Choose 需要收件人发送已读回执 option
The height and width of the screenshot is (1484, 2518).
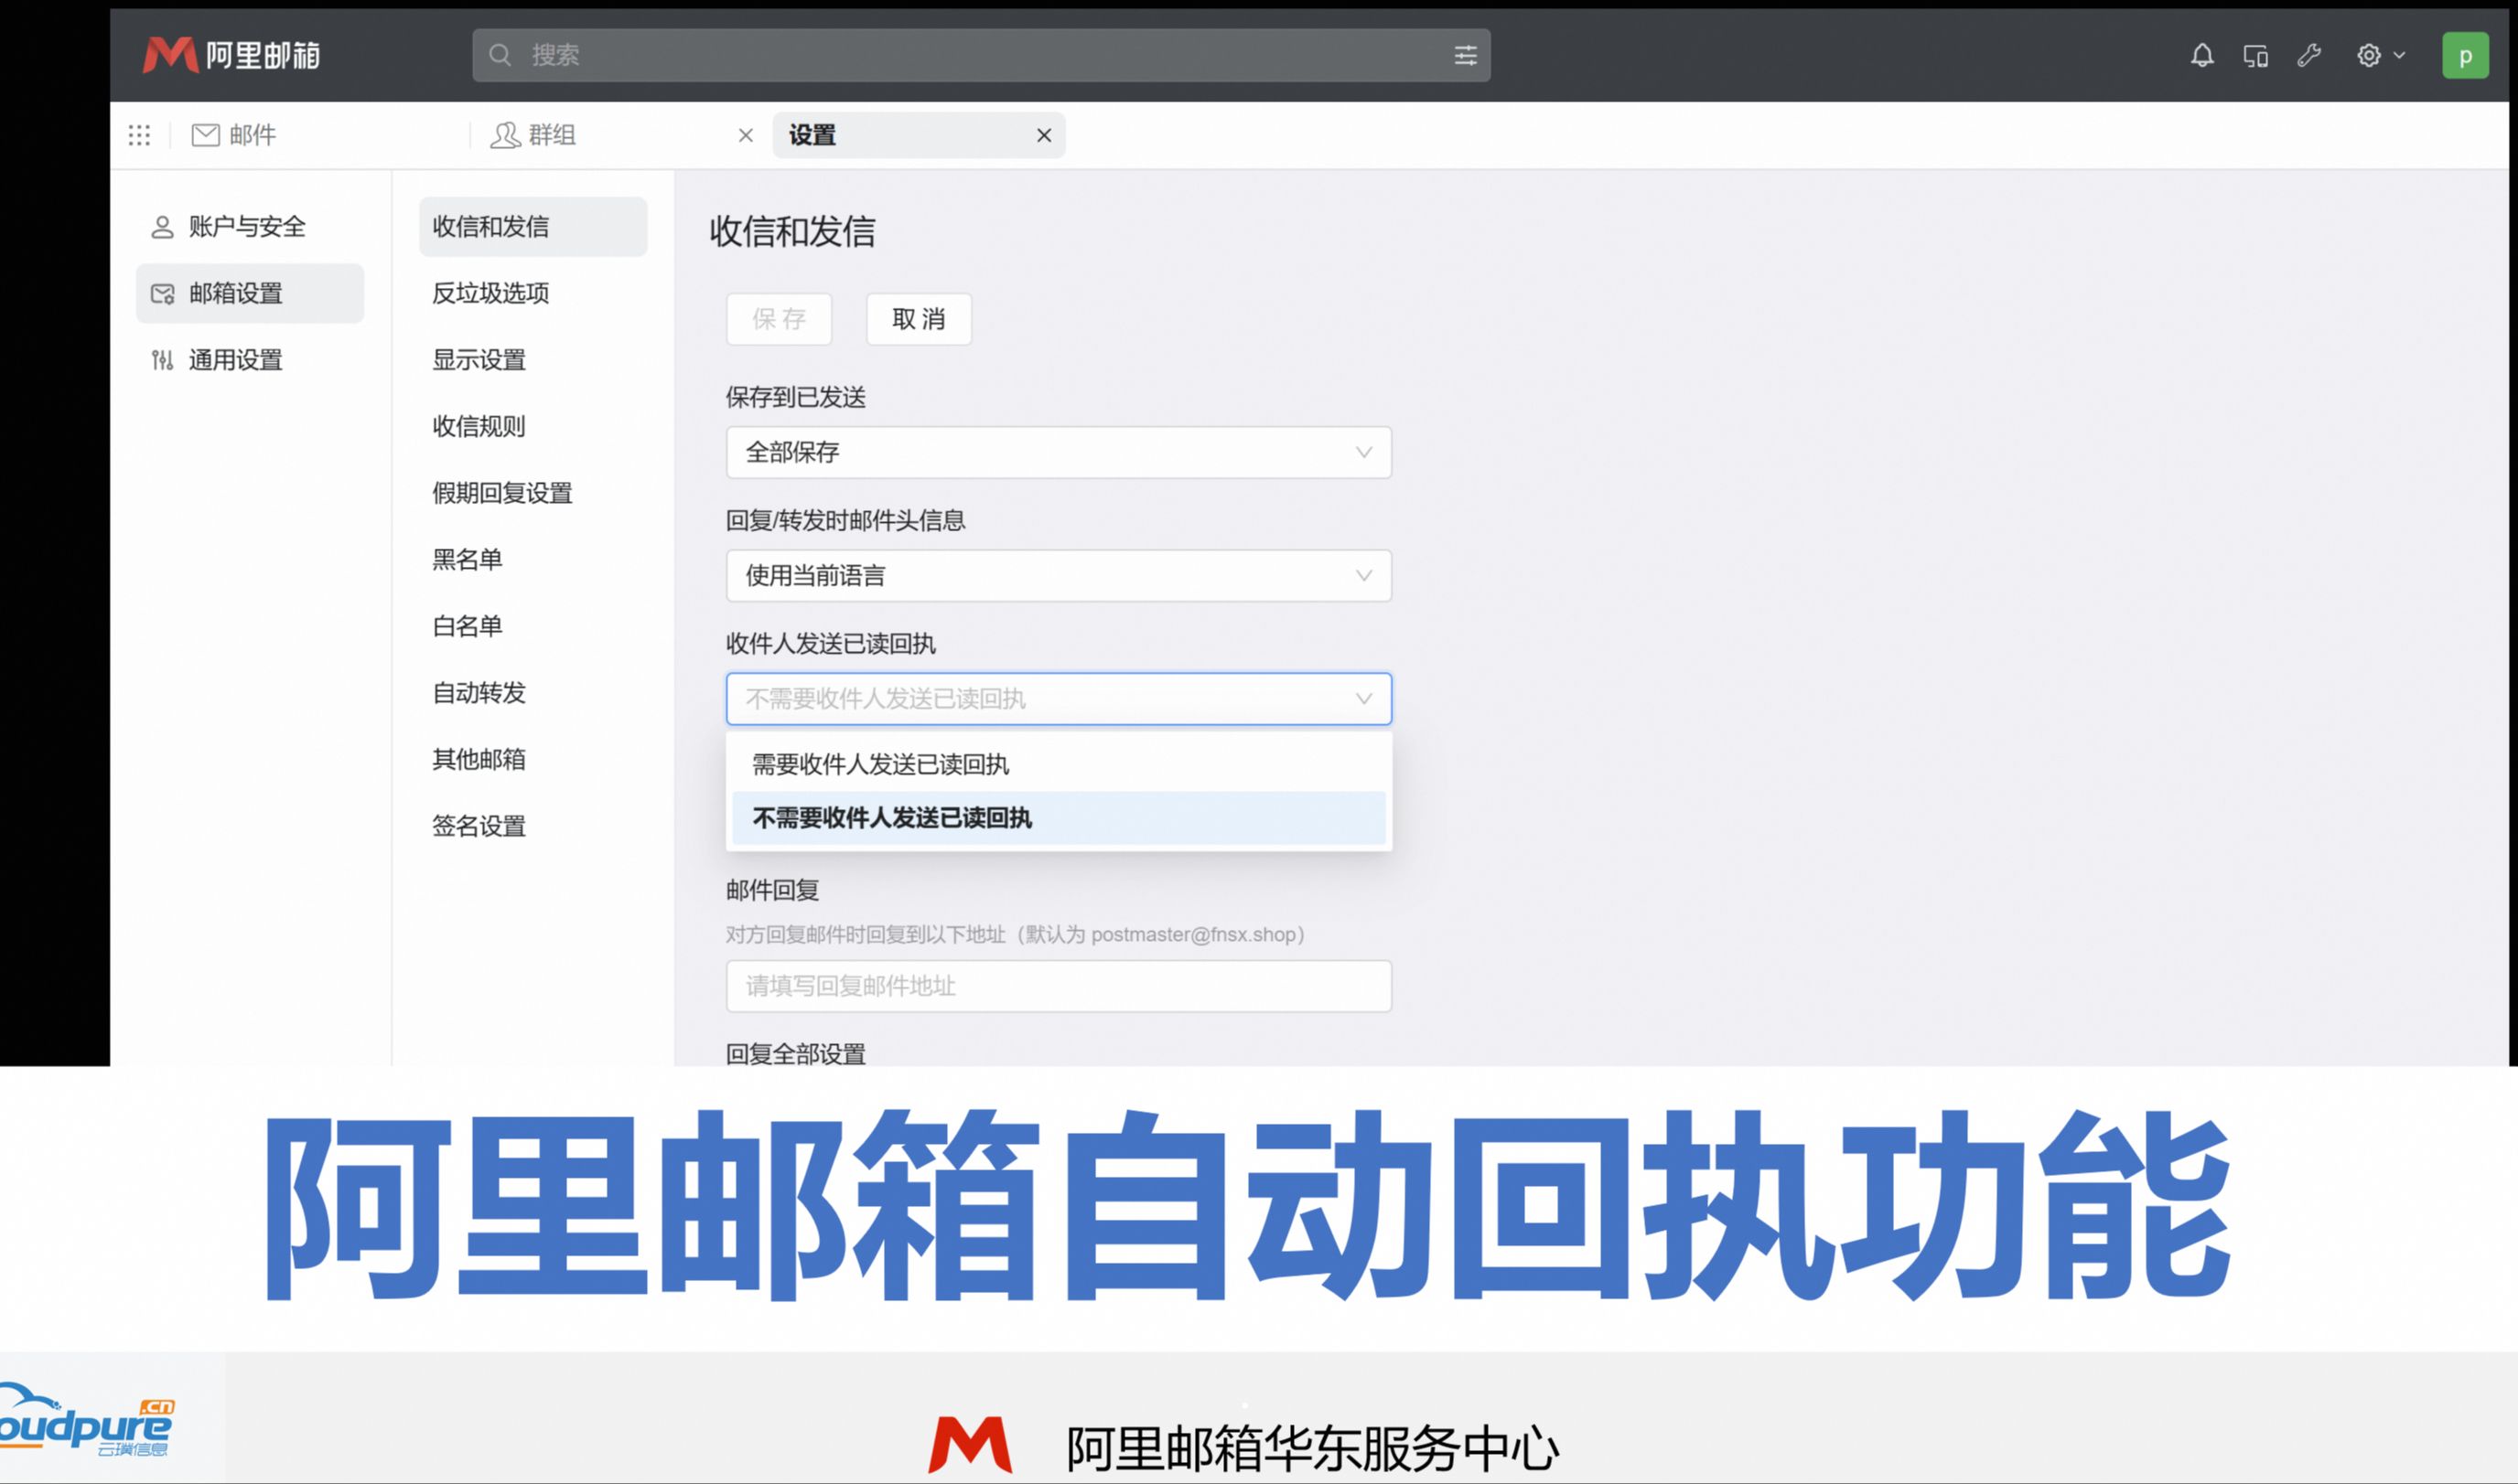coord(1059,765)
